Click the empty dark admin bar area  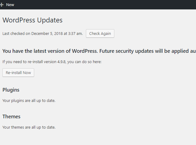[x=106, y=5]
